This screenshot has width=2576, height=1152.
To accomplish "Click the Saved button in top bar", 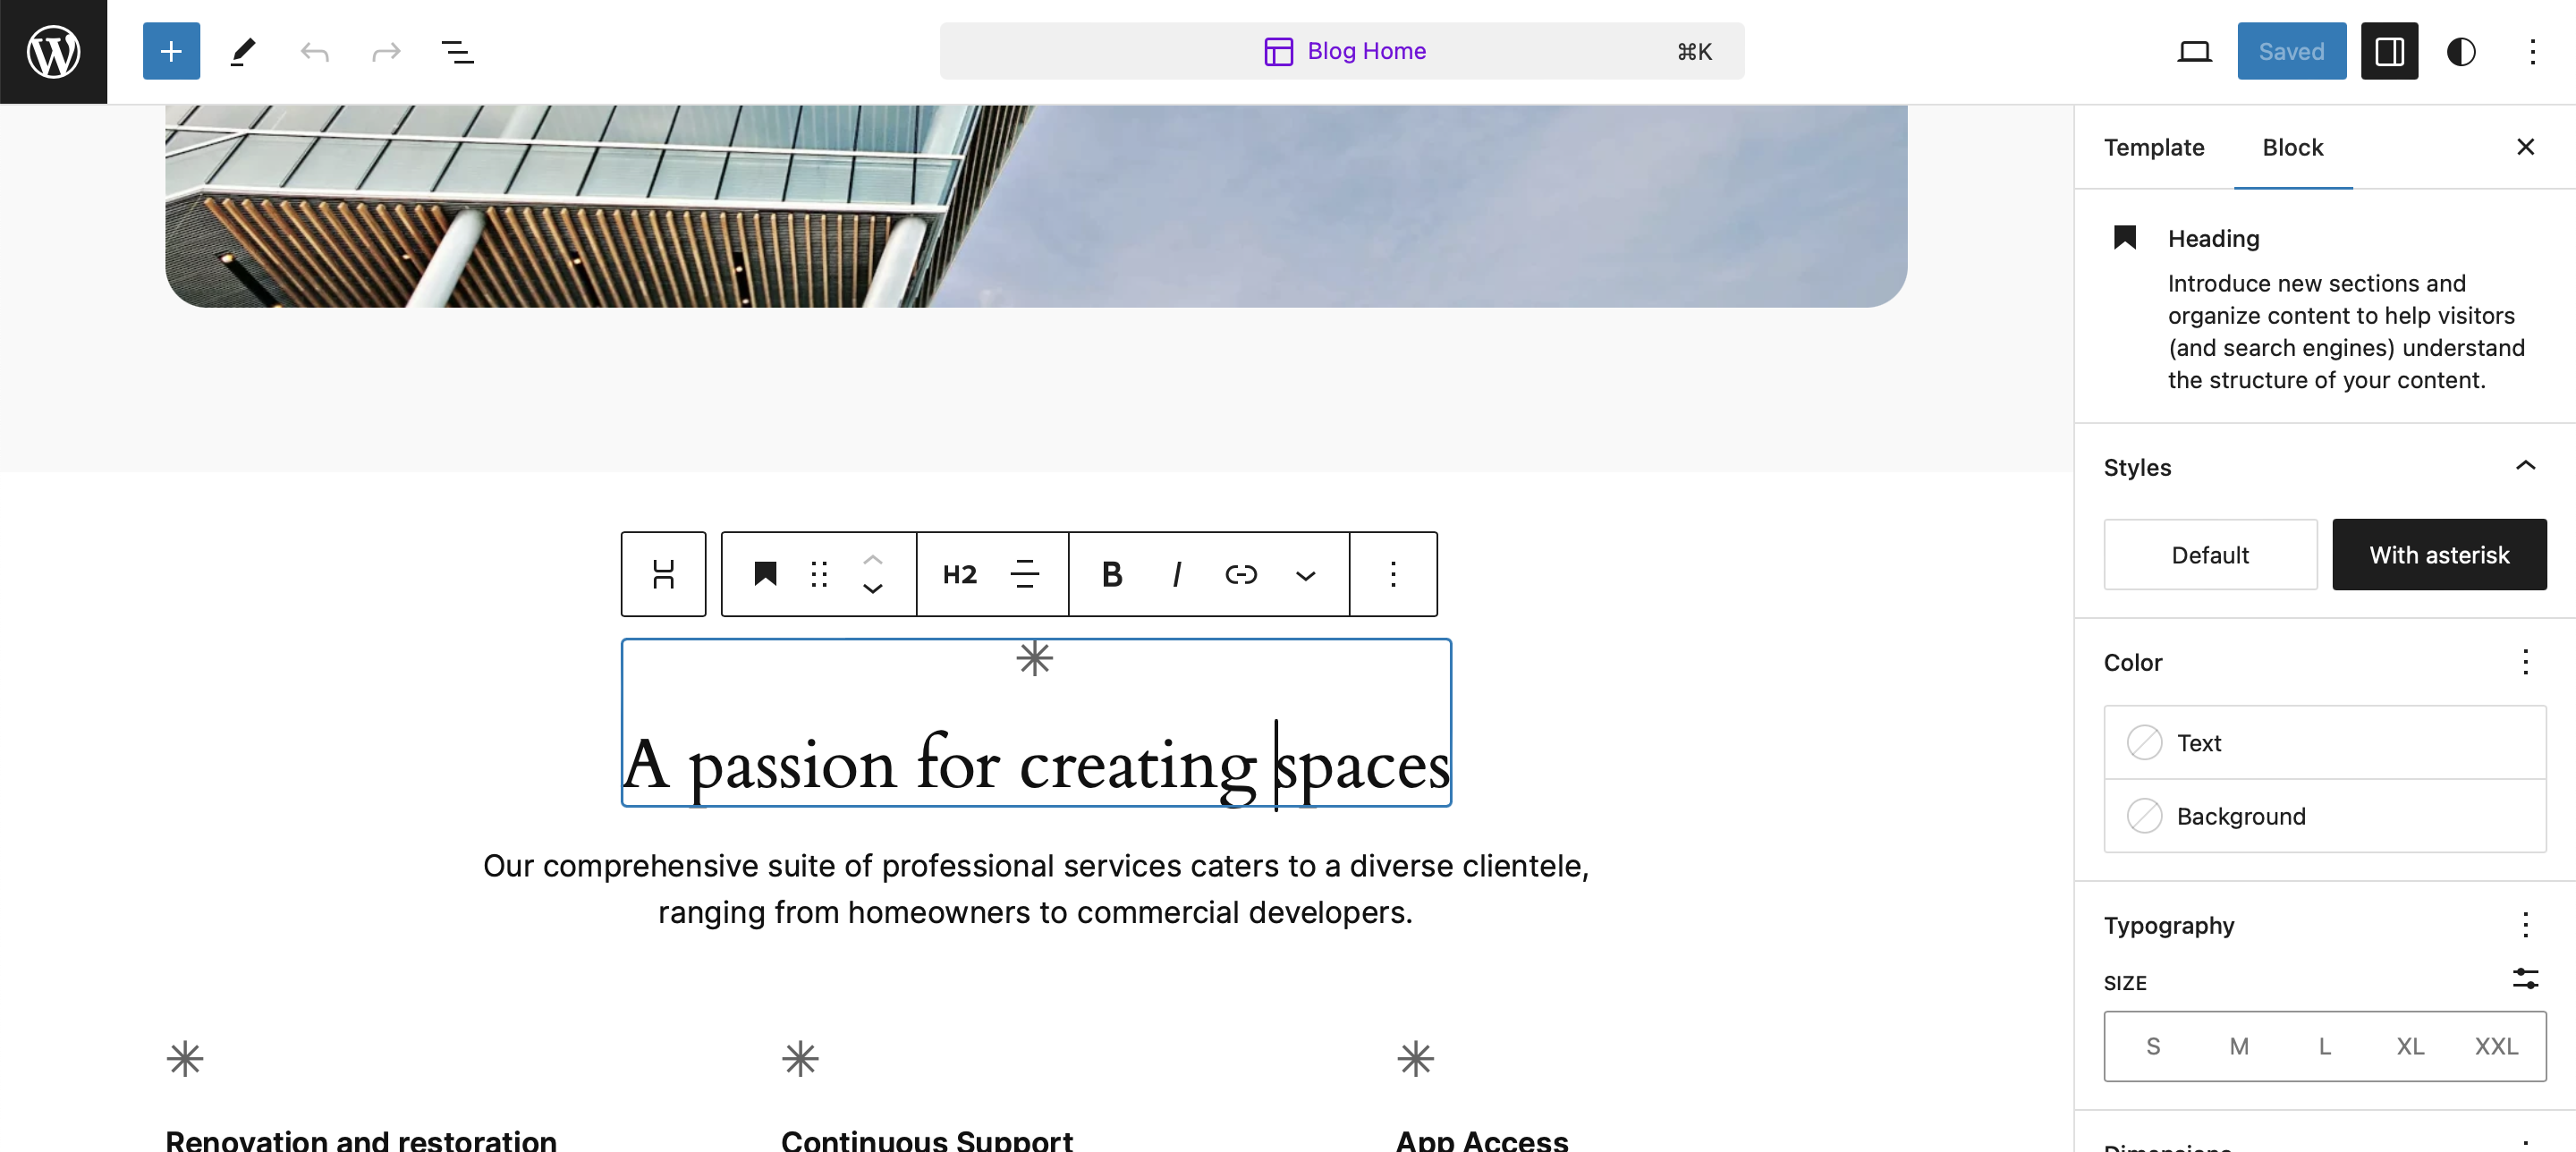I will 2290,49.
